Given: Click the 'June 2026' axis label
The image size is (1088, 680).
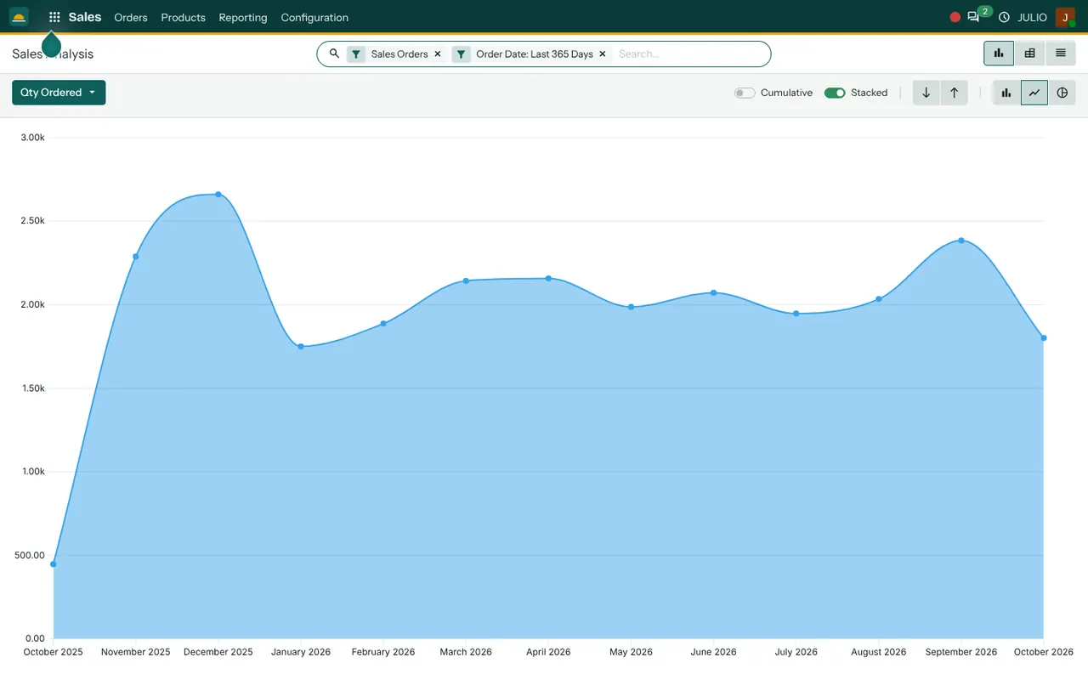Looking at the screenshot, I should click(x=714, y=652).
